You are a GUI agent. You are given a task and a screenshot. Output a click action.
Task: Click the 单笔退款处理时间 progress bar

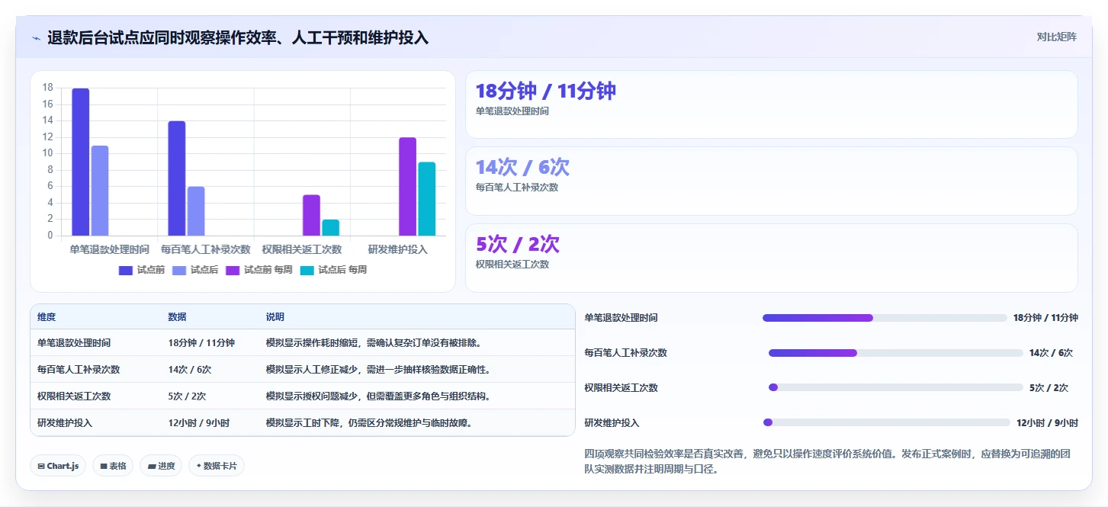click(x=885, y=318)
